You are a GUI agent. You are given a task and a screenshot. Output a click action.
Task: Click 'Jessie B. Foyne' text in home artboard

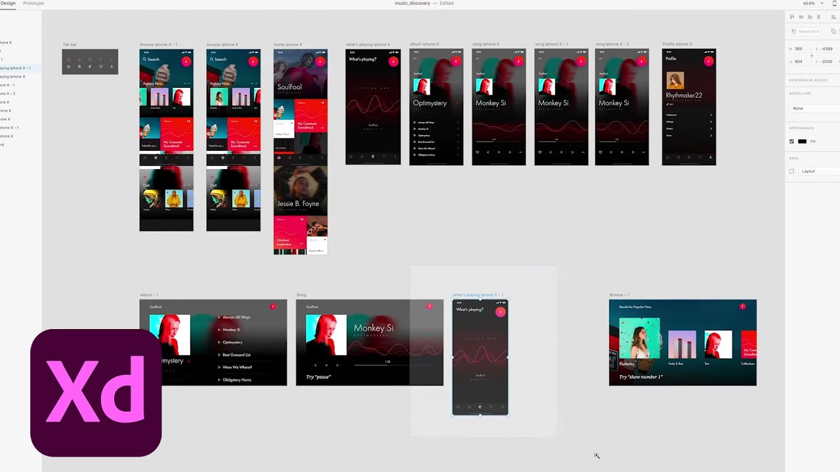coord(298,204)
